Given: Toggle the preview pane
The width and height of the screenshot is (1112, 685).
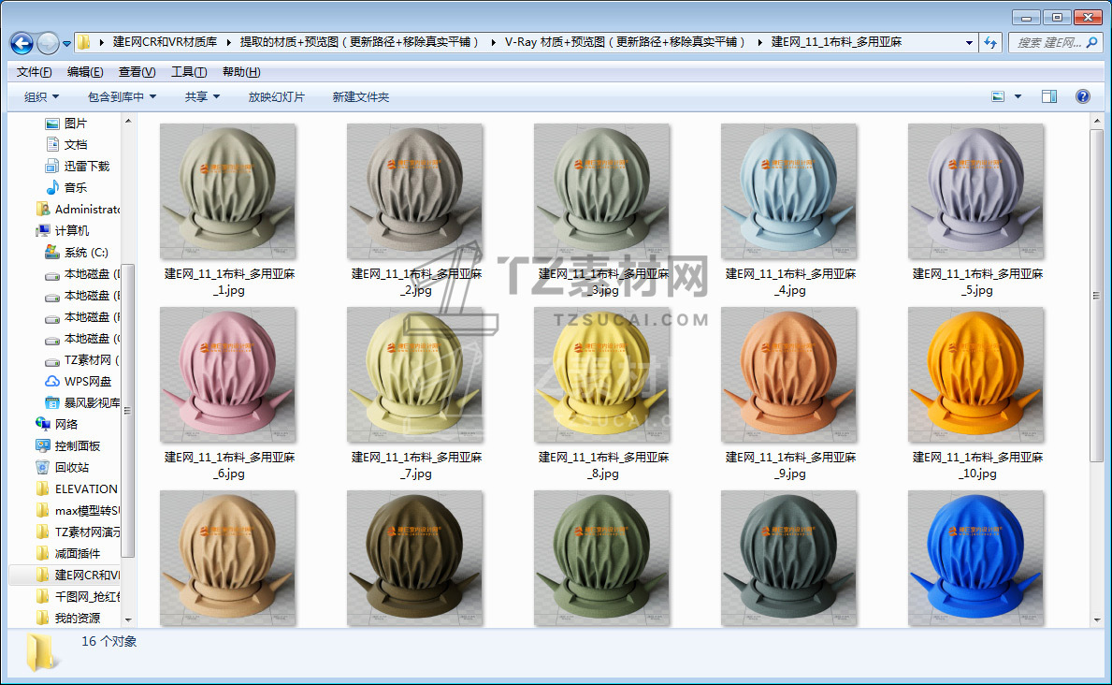Looking at the screenshot, I should point(1049,96).
